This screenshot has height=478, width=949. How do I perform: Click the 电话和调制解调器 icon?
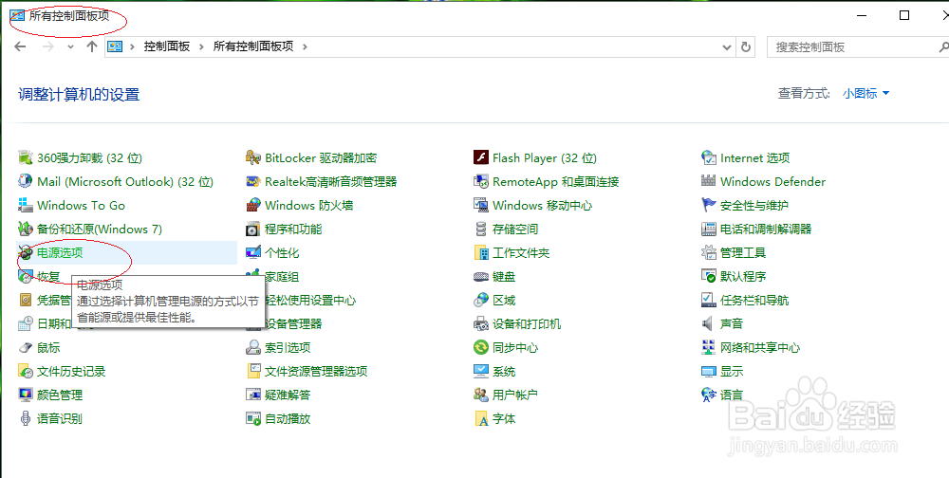click(708, 229)
